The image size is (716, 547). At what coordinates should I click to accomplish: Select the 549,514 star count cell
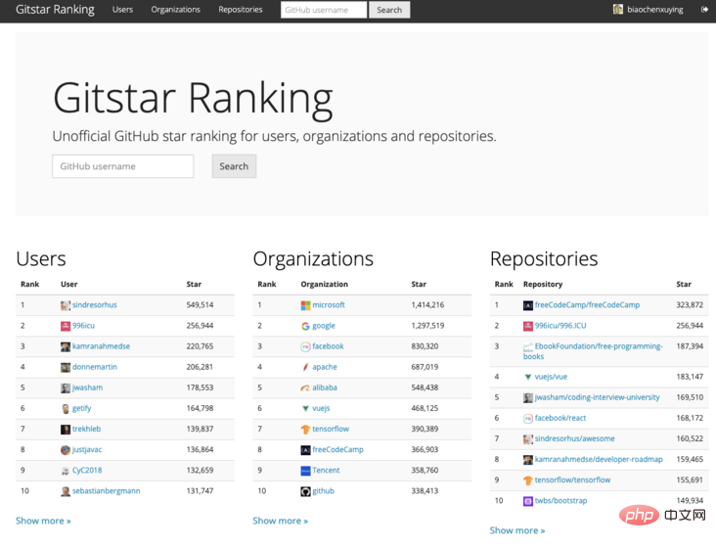tap(200, 304)
